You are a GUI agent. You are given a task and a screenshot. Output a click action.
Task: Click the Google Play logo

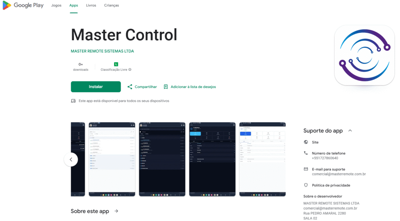(x=23, y=5)
